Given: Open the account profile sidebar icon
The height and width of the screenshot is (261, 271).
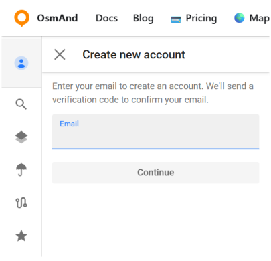Looking at the screenshot, I should (21, 63).
